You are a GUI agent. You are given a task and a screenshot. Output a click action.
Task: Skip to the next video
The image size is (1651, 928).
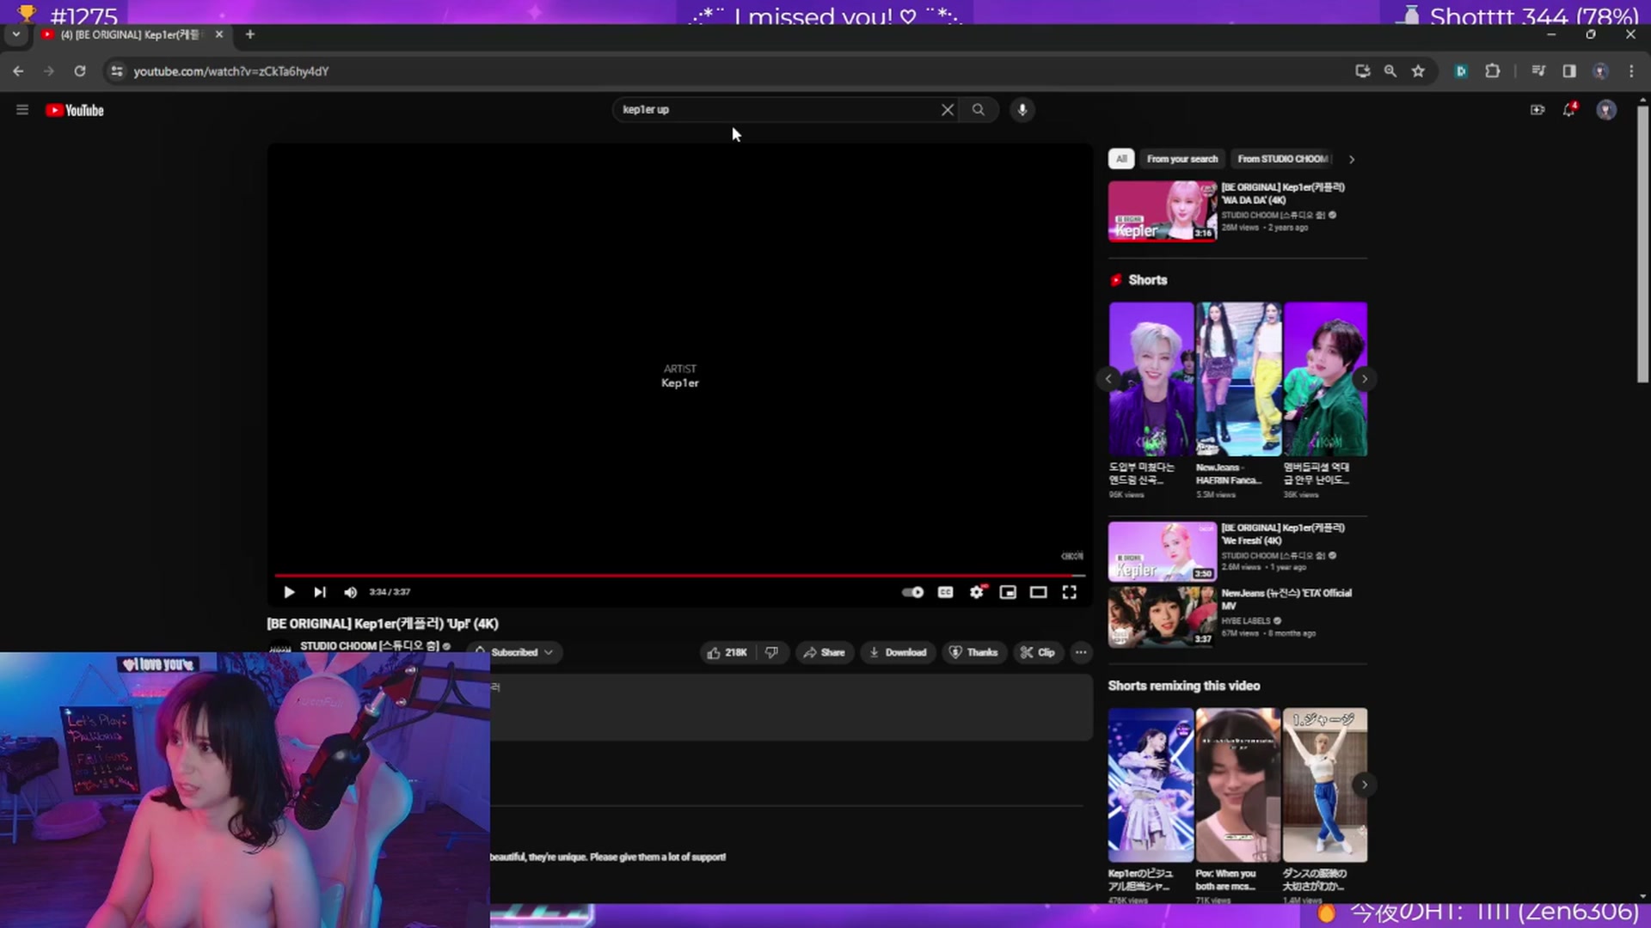click(320, 592)
